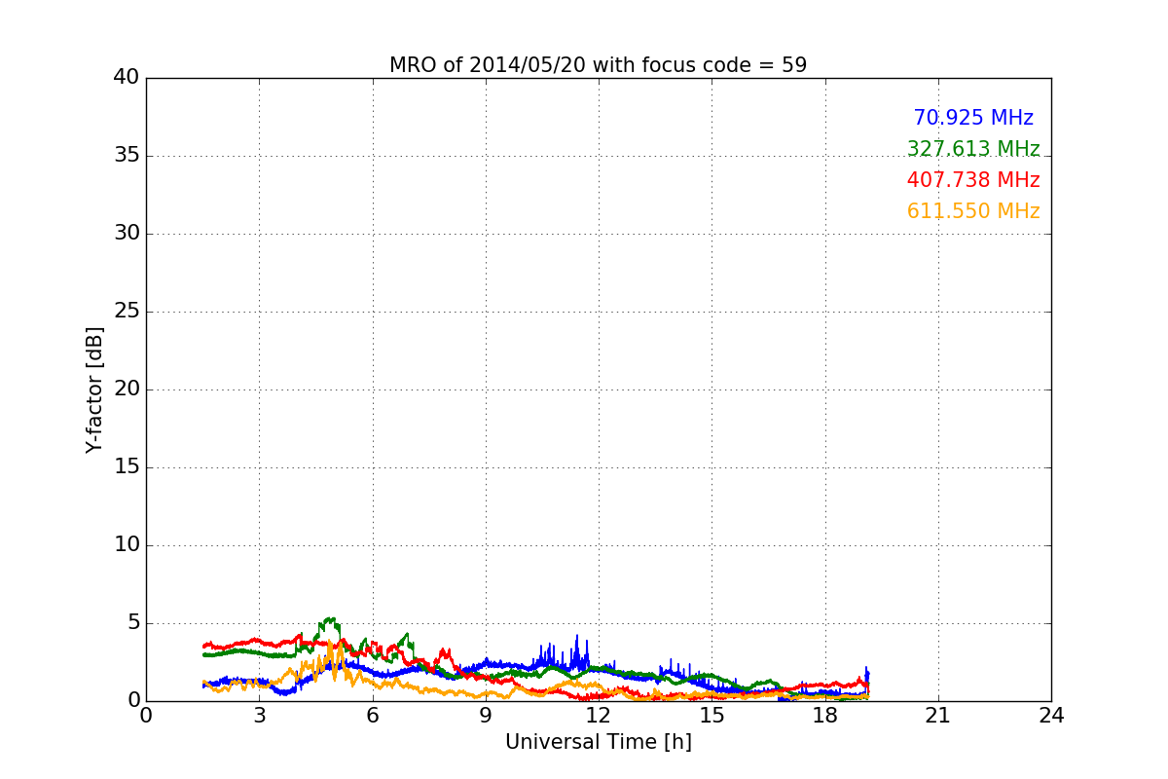Viewport: 1168px width, 779px height.
Task: Click the y-axis tick label 35
Action: 127,156
